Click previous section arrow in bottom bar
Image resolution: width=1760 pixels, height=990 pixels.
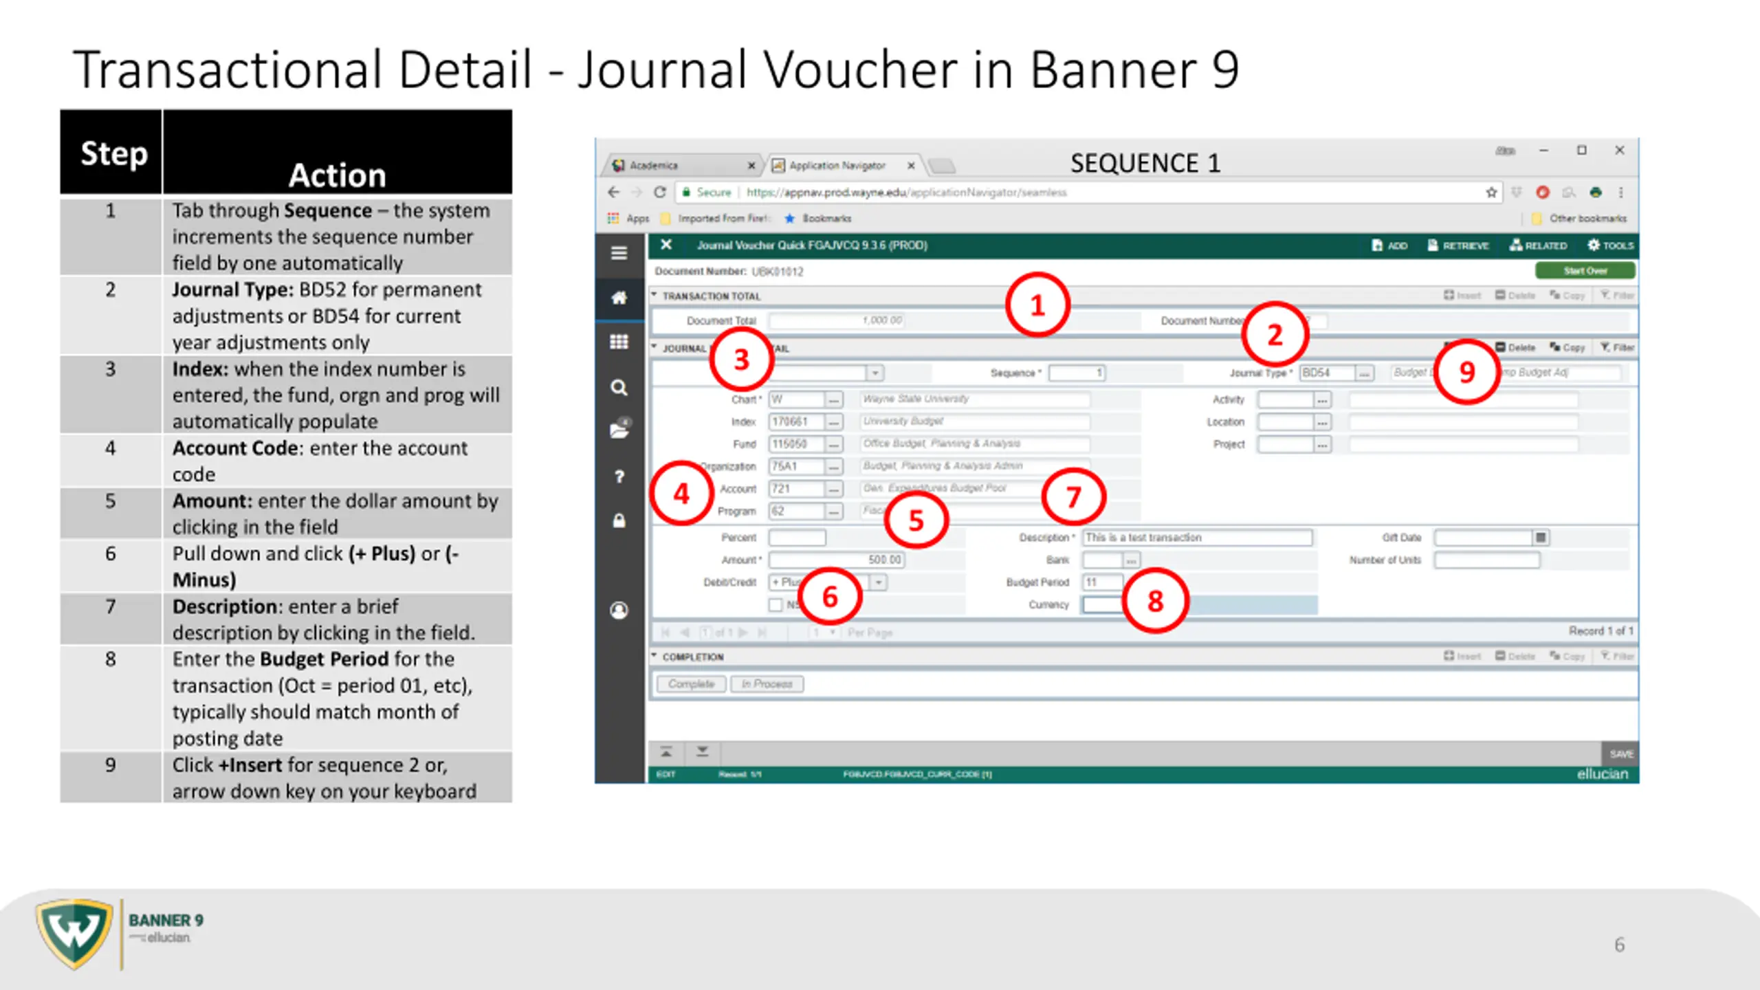(666, 751)
